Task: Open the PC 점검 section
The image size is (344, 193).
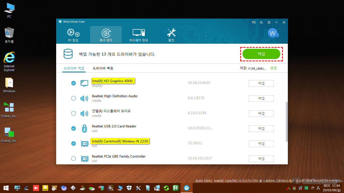Action: pyautogui.click(x=73, y=35)
